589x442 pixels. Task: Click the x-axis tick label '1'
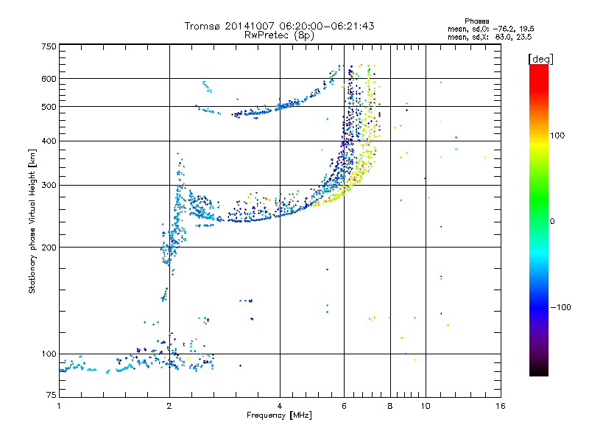click(59, 406)
